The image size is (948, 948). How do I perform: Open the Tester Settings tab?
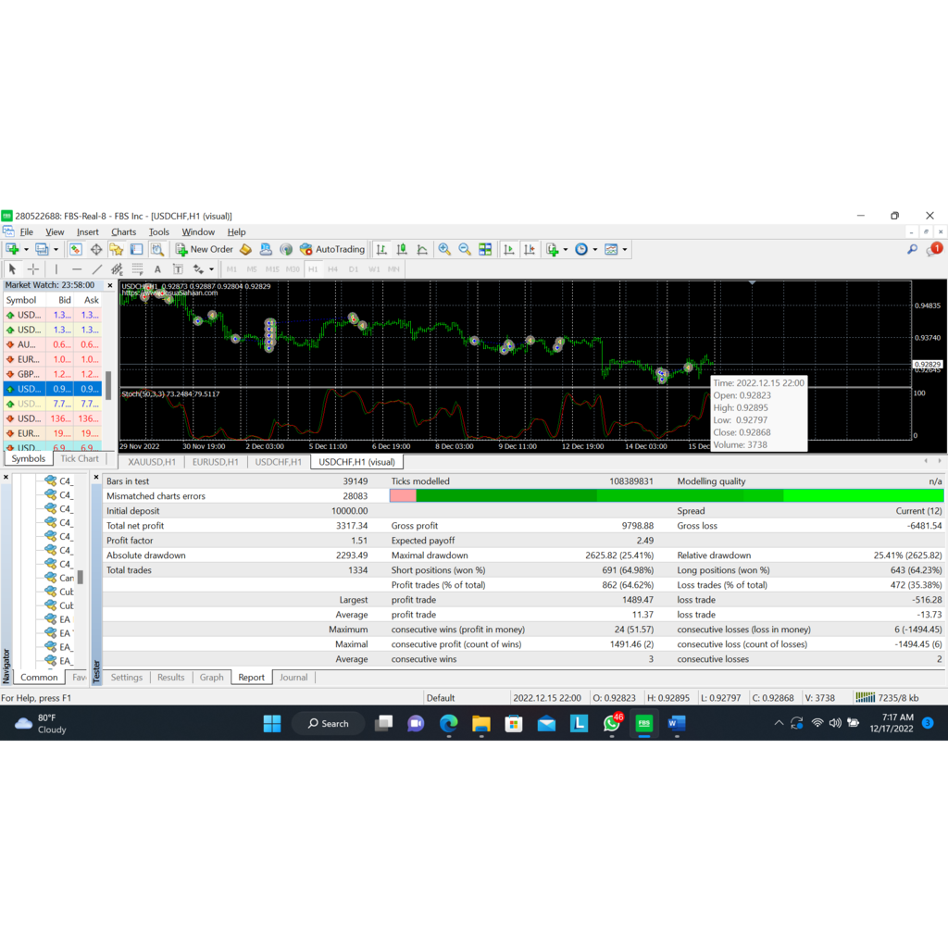pos(126,677)
